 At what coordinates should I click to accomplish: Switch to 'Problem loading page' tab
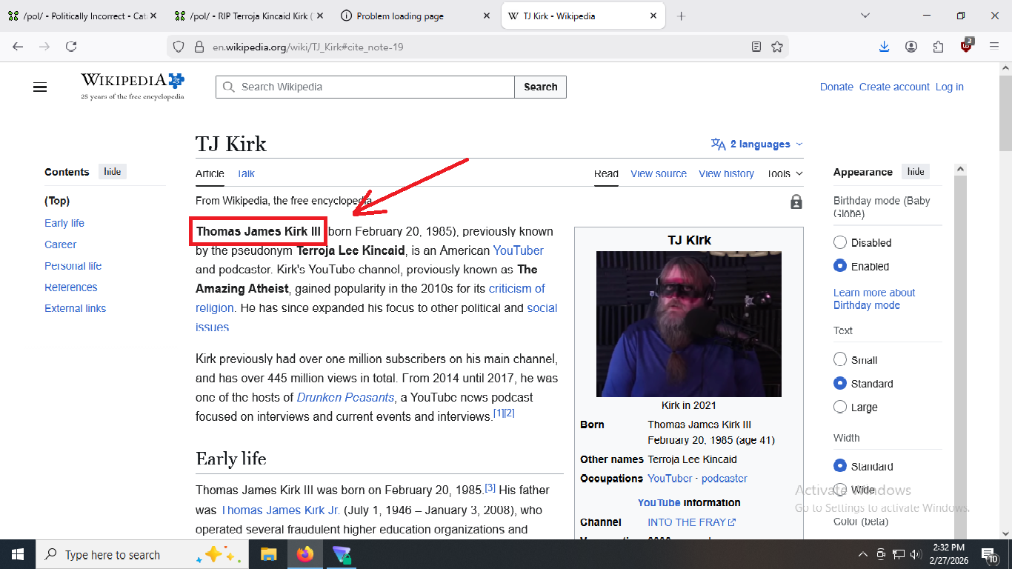click(416, 16)
